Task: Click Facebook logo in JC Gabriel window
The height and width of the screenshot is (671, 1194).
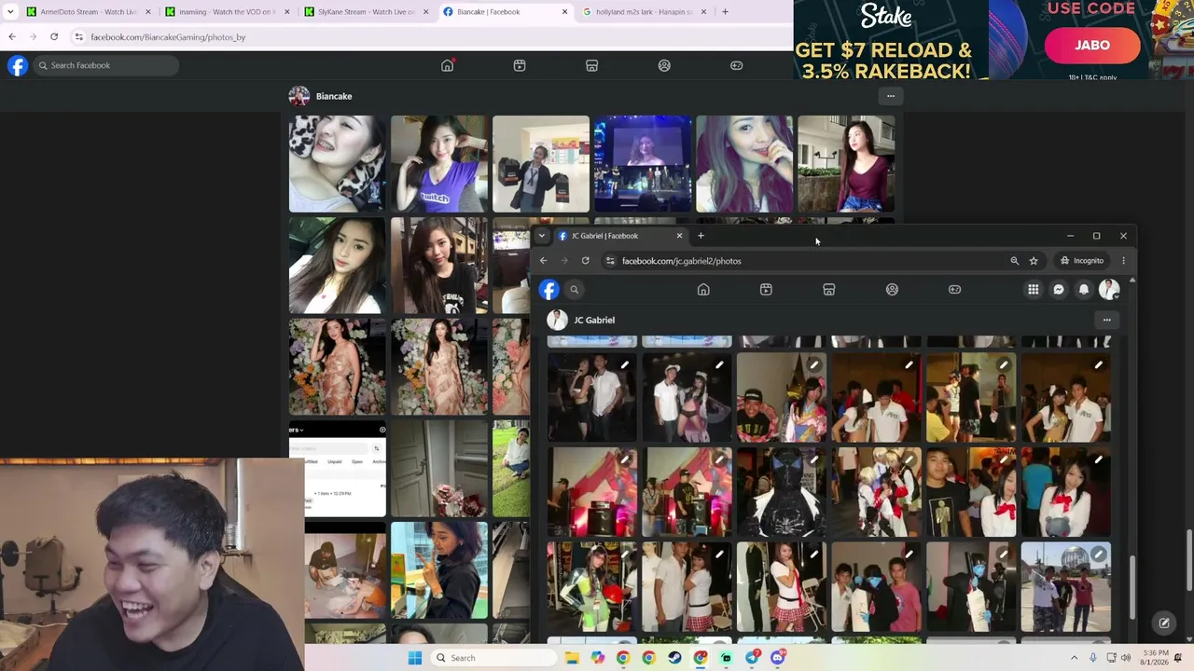Action: (548, 290)
